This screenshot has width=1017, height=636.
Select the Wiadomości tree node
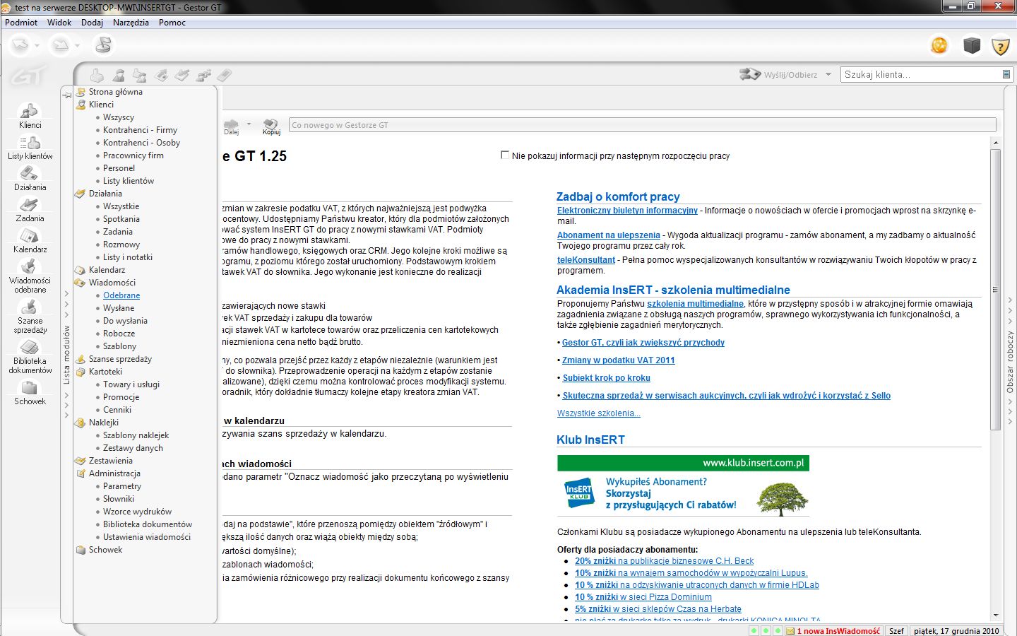tap(112, 283)
